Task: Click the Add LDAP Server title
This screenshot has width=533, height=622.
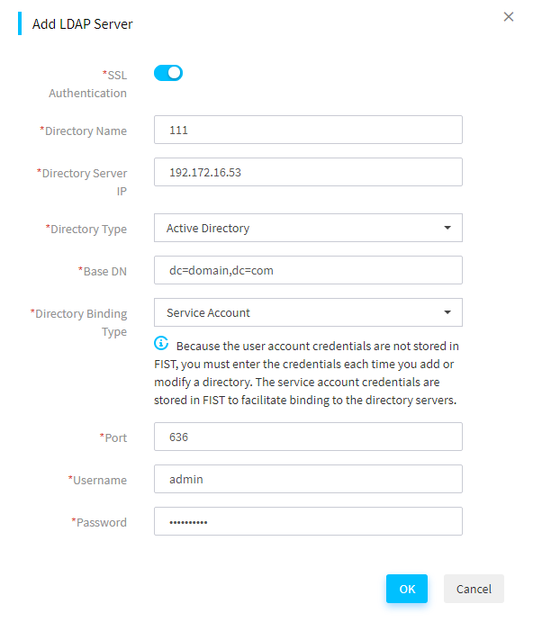Action: (82, 24)
